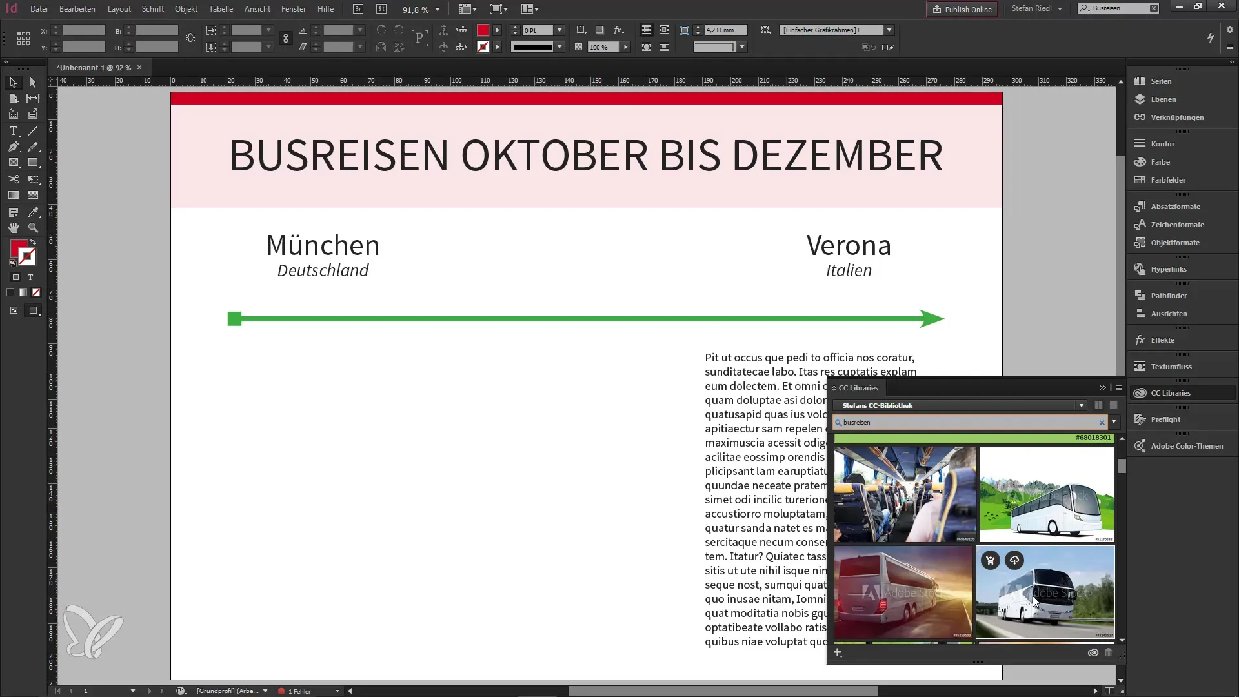This screenshot has height=697, width=1239.
Task: Click green color bar #68018301
Action: (x=974, y=438)
